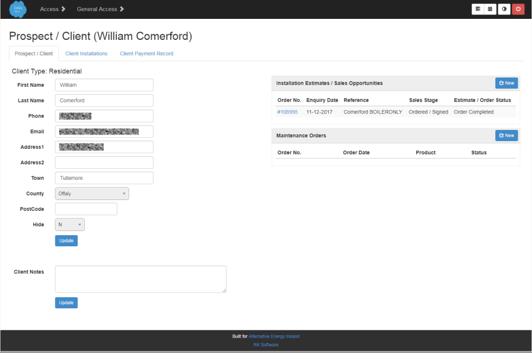This screenshot has width=532, height=353.
Task: Open the County dropdown showing Offaly
Action: coord(92,194)
